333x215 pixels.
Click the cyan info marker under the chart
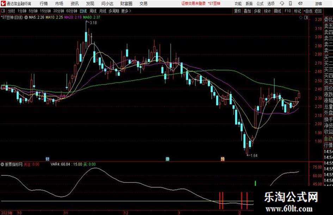[x=168, y=159]
